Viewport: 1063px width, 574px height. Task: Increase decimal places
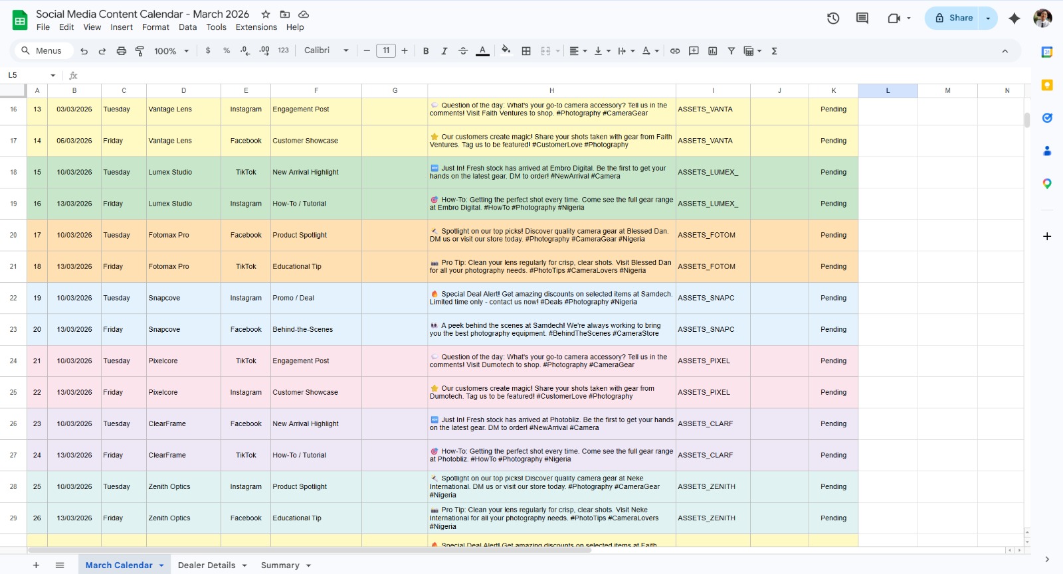click(x=264, y=50)
